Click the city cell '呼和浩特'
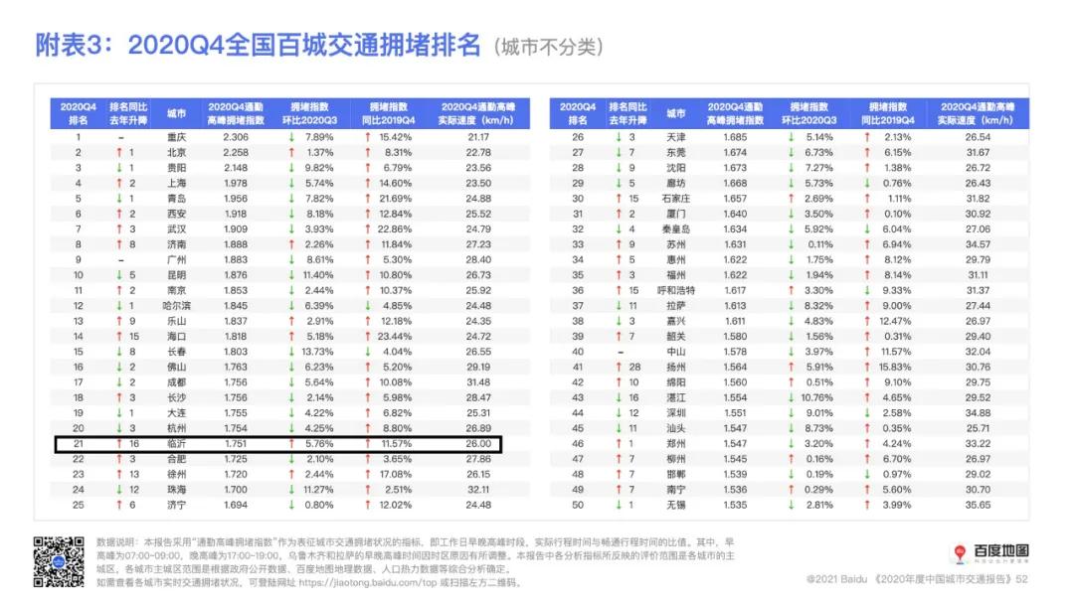 pyautogui.click(x=676, y=291)
